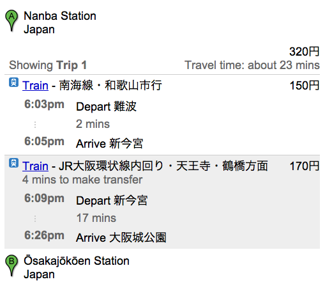Image resolution: width=325 pixels, height=291 pixels.
Task: Click Depart 難波 step
Action: point(106,106)
